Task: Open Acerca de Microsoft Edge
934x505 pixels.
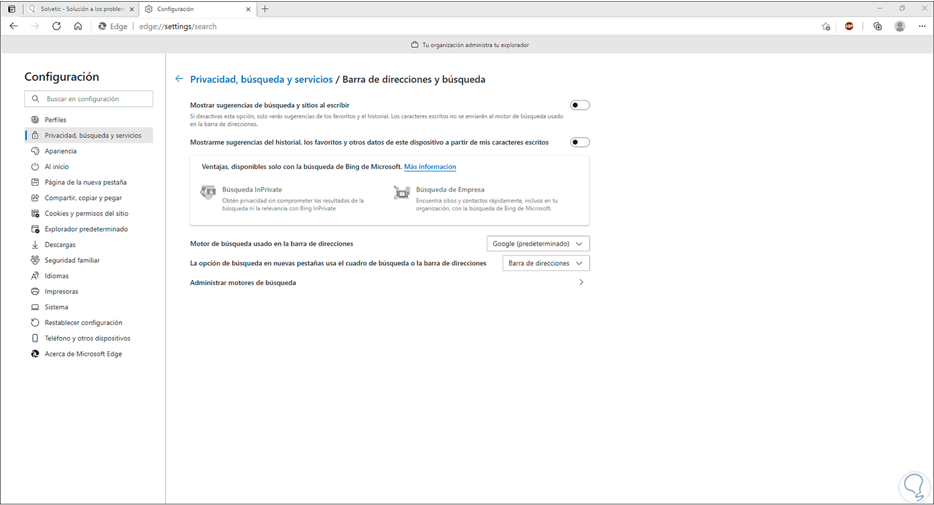Action: coord(88,354)
